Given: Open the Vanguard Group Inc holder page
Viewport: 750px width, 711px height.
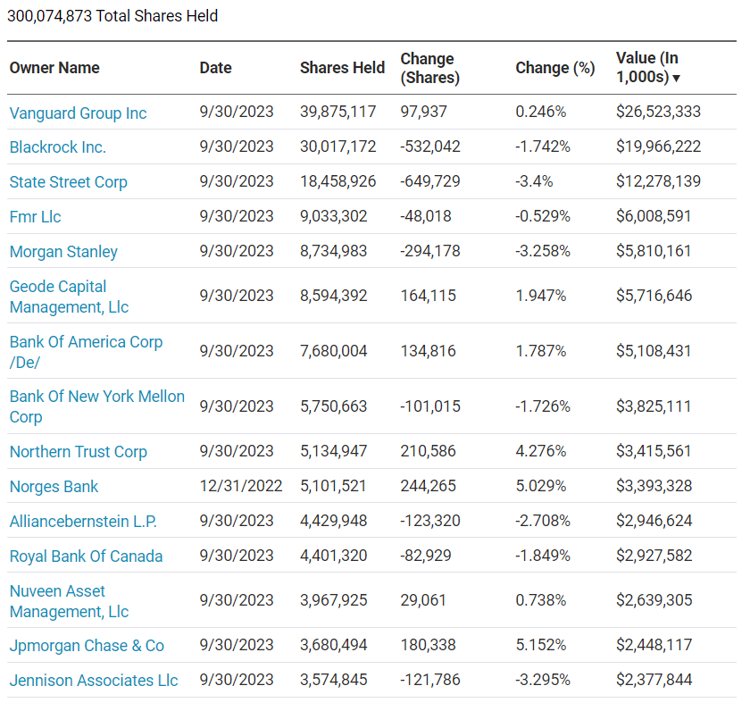Looking at the screenshot, I should point(77,113).
